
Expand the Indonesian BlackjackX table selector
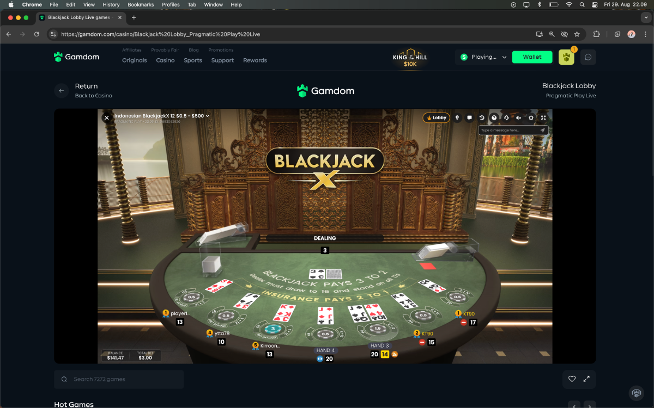(x=161, y=116)
